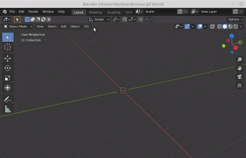Viewport: 246px width, 158px height.
Task: Set selection mode to intersect
Action: [x=49, y=19]
